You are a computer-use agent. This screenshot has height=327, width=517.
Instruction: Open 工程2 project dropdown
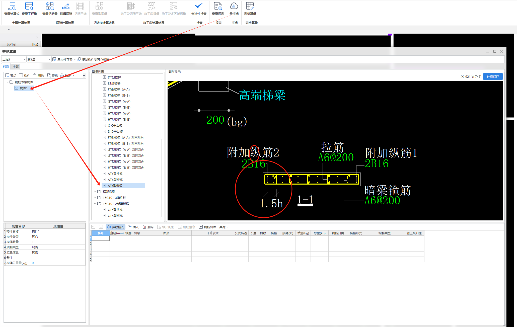14,59
